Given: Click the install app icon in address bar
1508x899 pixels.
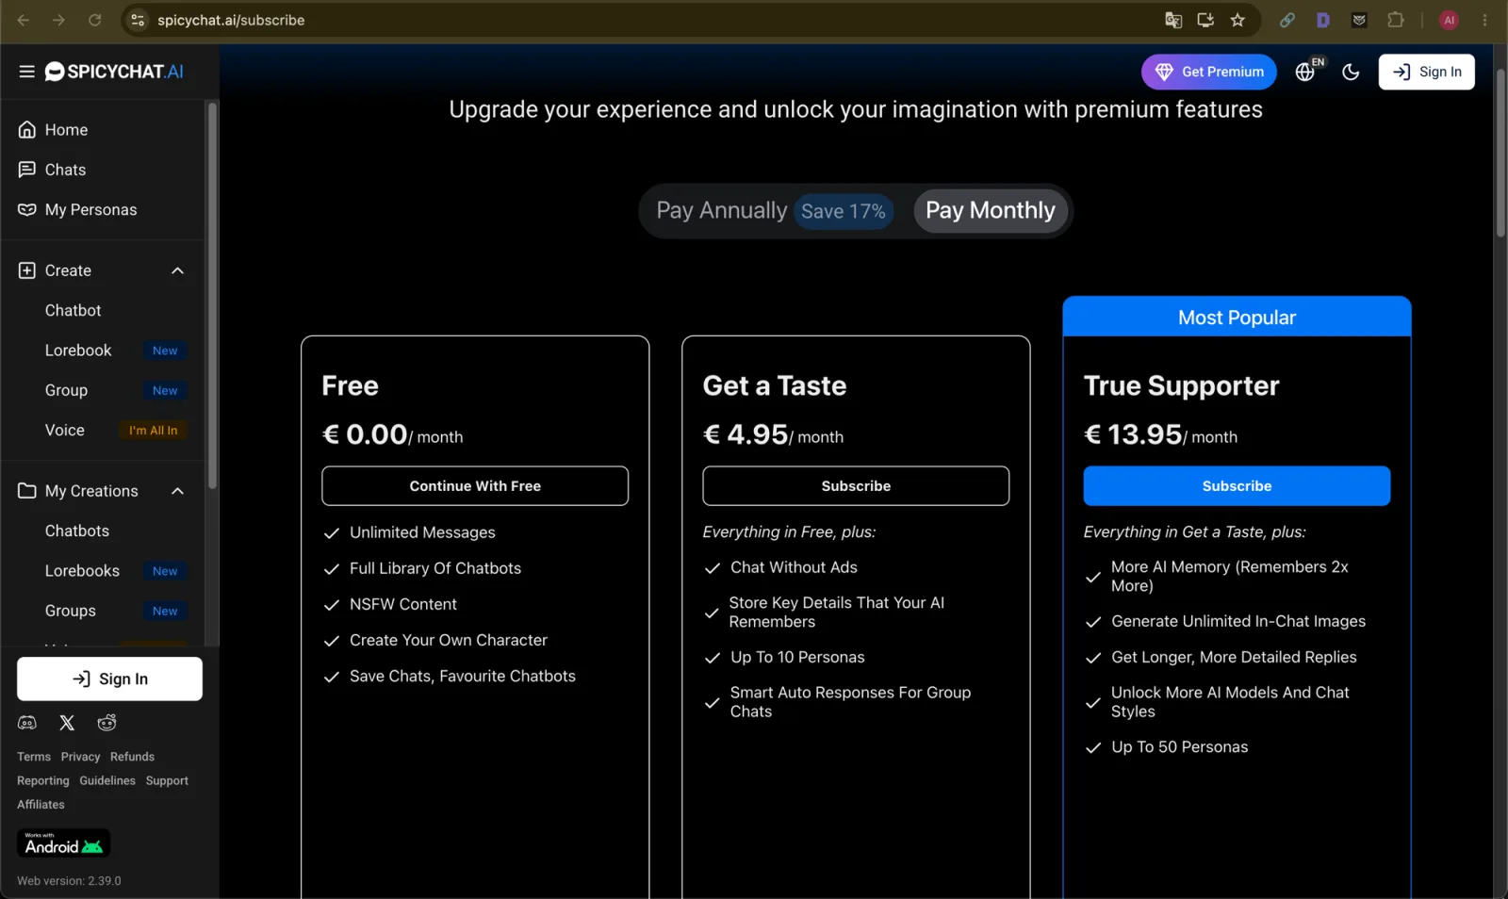Looking at the screenshot, I should pyautogui.click(x=1205, y=20).
